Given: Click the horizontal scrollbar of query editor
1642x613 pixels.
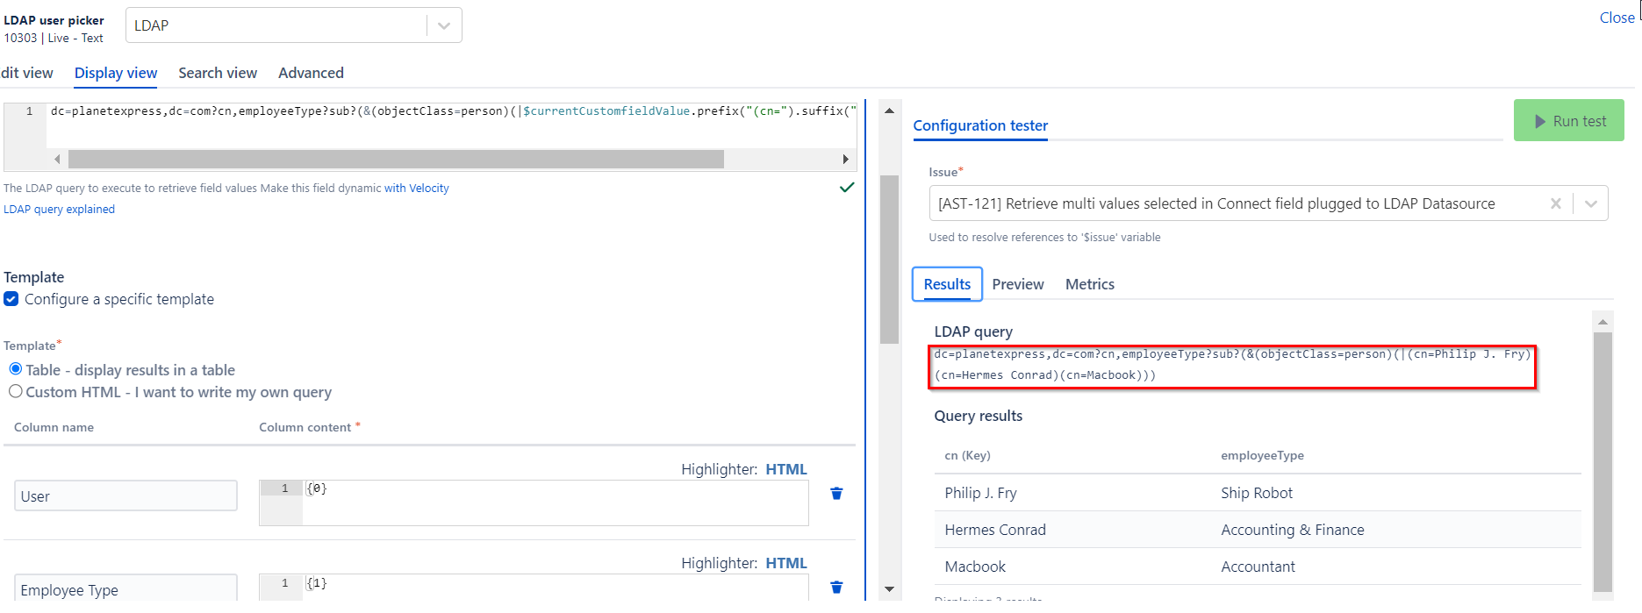Looking at the screenshot, I should (395, 159).
